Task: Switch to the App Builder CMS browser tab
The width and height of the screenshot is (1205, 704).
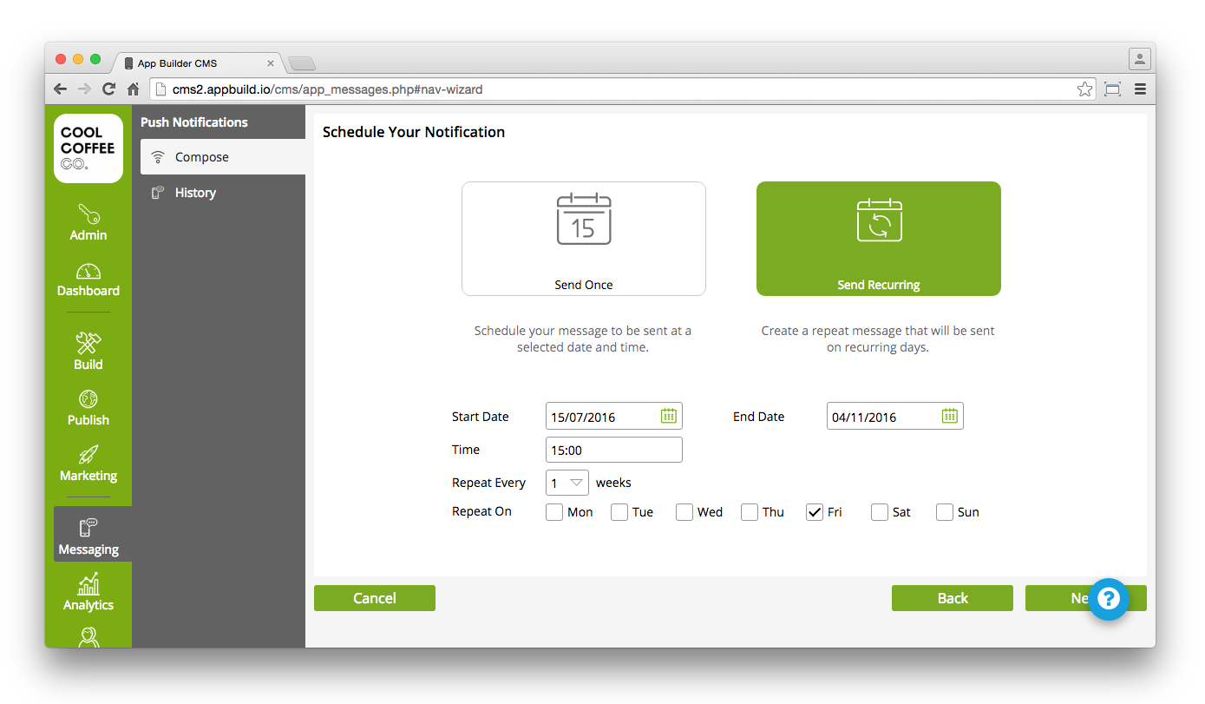Action: pos(200,63)
